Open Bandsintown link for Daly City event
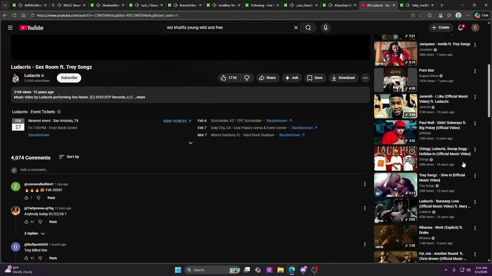The height and width of the screenshot is (276, 492). pyautogui.click(x=304, y=128)
